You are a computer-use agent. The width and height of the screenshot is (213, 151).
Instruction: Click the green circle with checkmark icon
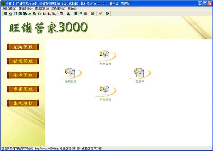(x=25, y=14)
